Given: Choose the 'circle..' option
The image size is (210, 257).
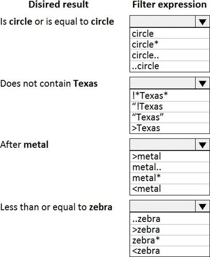Looking at the screenshot, I should tap(170, 55).
